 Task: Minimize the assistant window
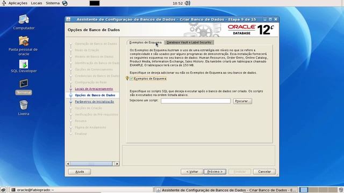coord(265,19)
